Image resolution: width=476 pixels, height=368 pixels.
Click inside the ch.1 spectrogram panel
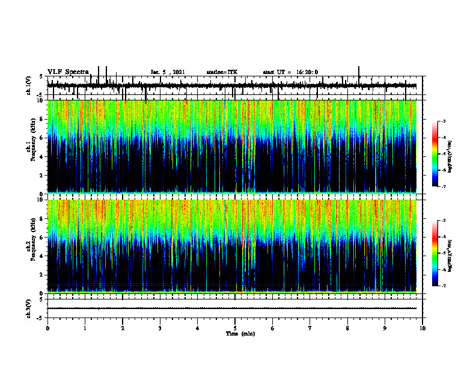(x=231, y=147)
